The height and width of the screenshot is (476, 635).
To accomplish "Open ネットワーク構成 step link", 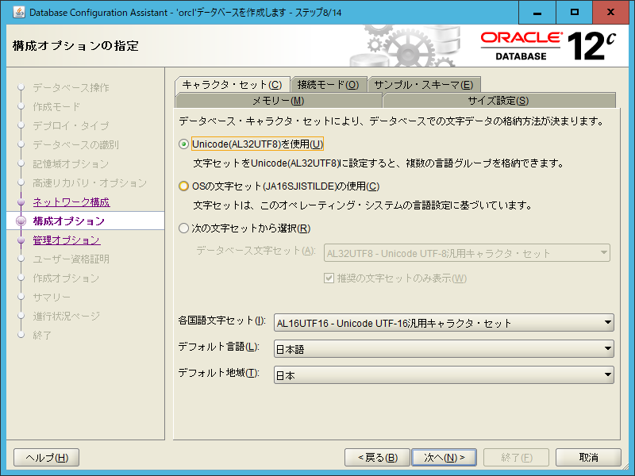I will pos(71,202).
